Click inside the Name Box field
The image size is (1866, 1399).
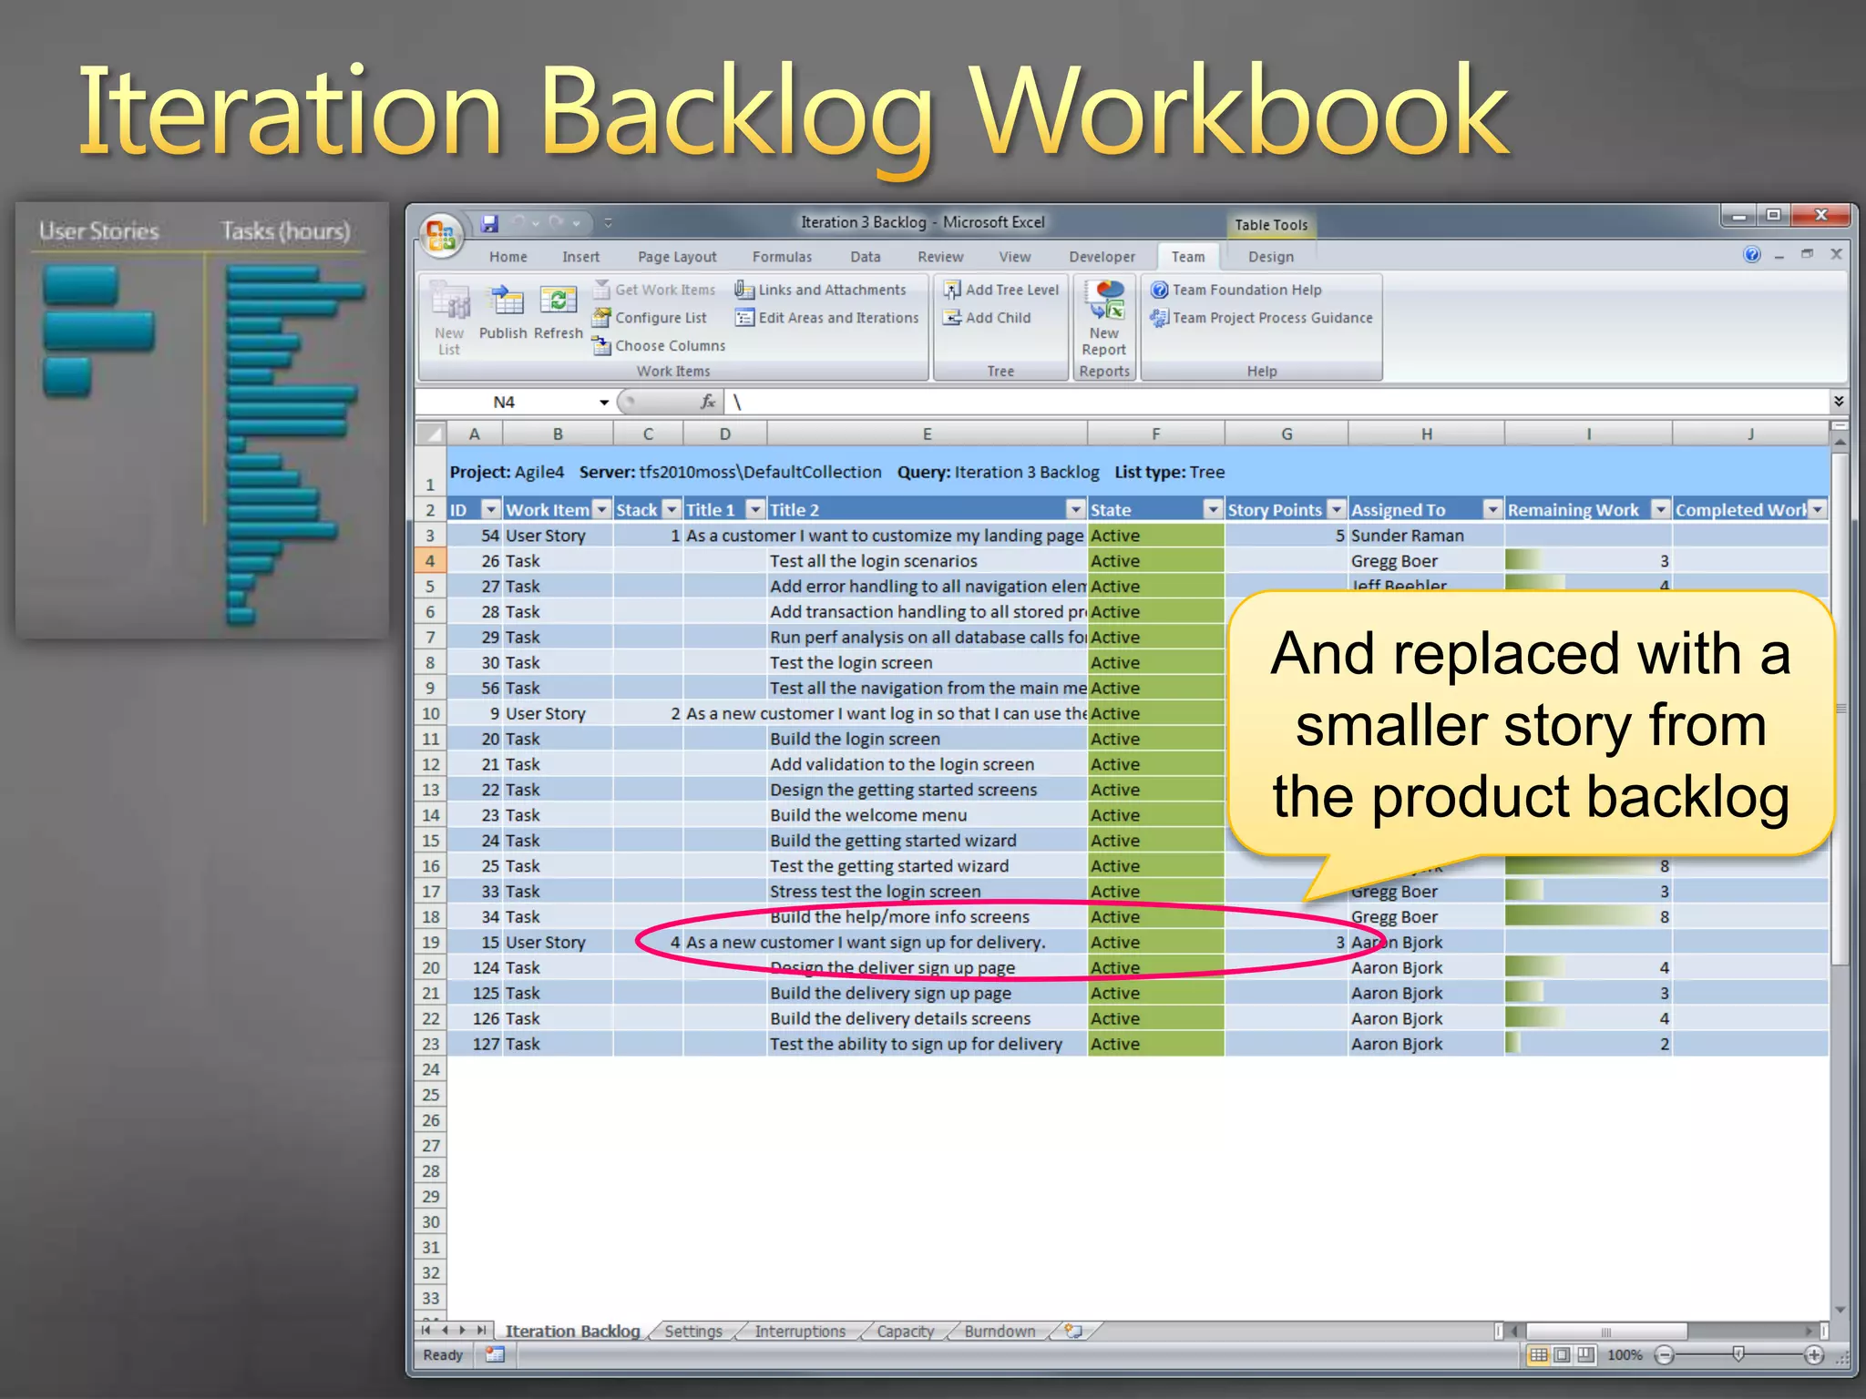(506, 402)
